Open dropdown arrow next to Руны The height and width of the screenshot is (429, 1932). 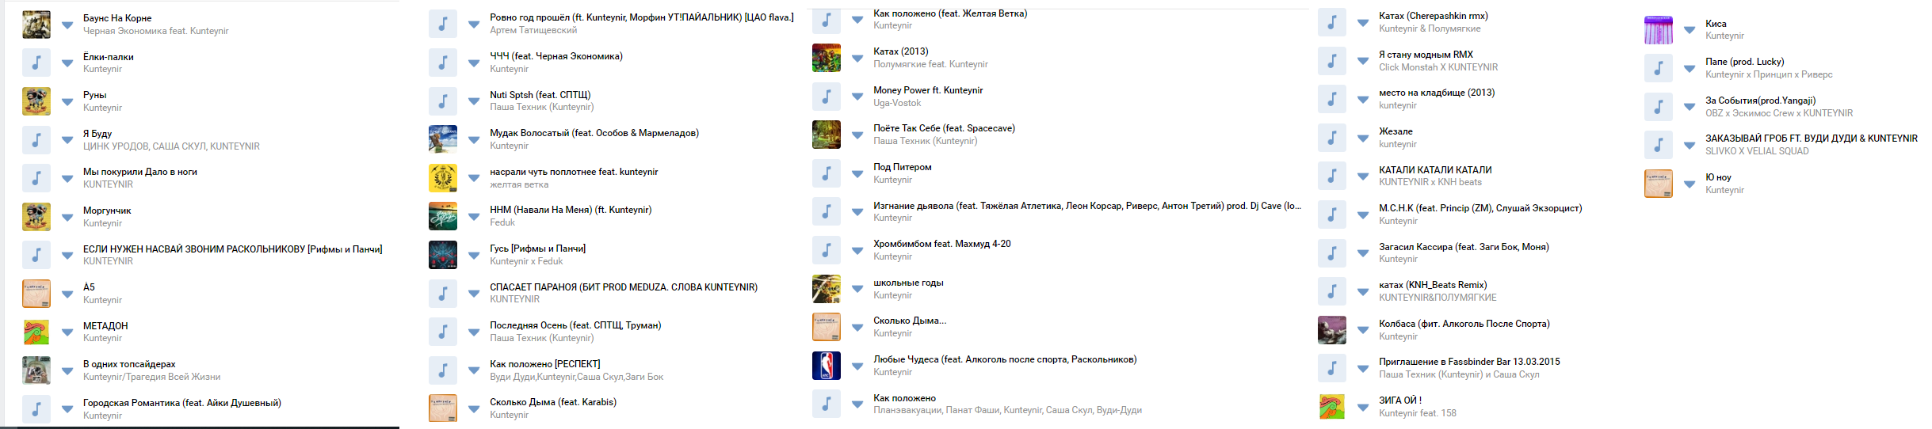[x=67, y=102]
